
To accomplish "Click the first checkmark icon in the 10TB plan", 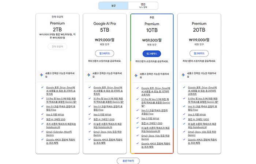I will coord(137,88).
